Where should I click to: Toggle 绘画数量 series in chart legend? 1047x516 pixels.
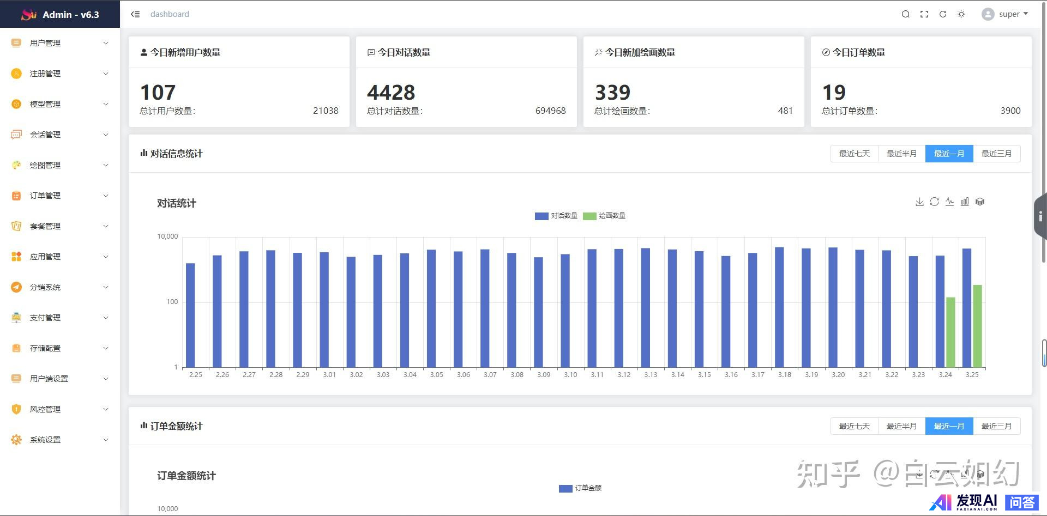(604, 216)
